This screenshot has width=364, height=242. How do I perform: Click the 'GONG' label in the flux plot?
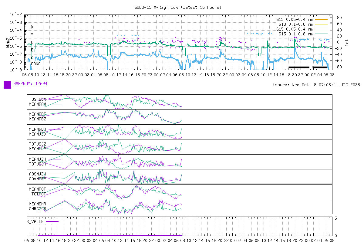pyautogui.click(x=36, y=64)
